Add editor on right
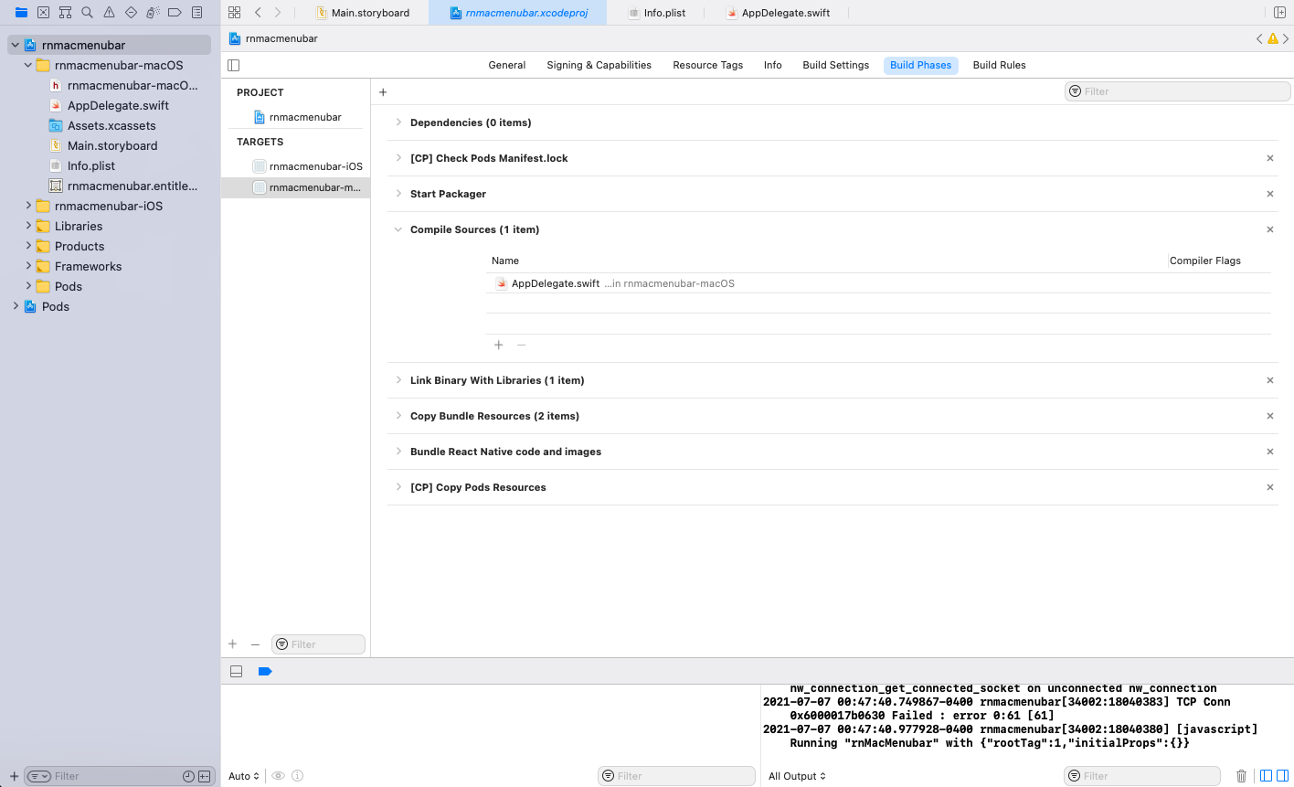Viewport: 1294px width, 787px height. point(1279,13)
